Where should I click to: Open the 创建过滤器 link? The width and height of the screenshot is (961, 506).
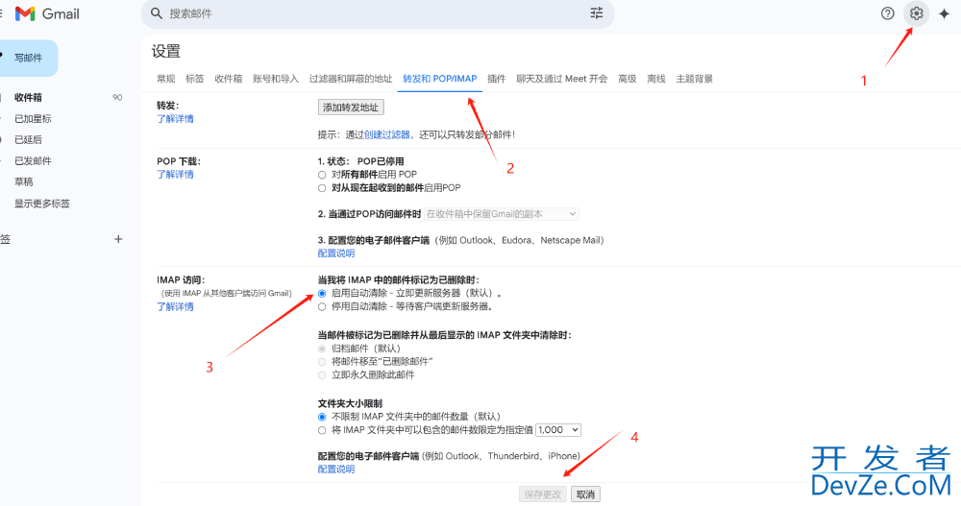pyautogui.click(x=386, y=134)
